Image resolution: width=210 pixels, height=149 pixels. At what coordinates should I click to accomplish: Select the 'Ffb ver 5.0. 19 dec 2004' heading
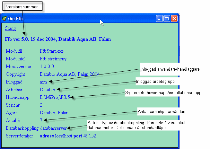click(x=58, y=39)
